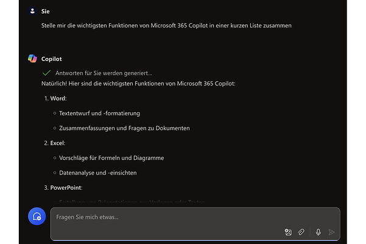The height and width of the screenshot is (244, 366).
Task: Click "Zusammenfassungen und Fragen zu Dokumenten" bullet
Action: click(124, 128)
